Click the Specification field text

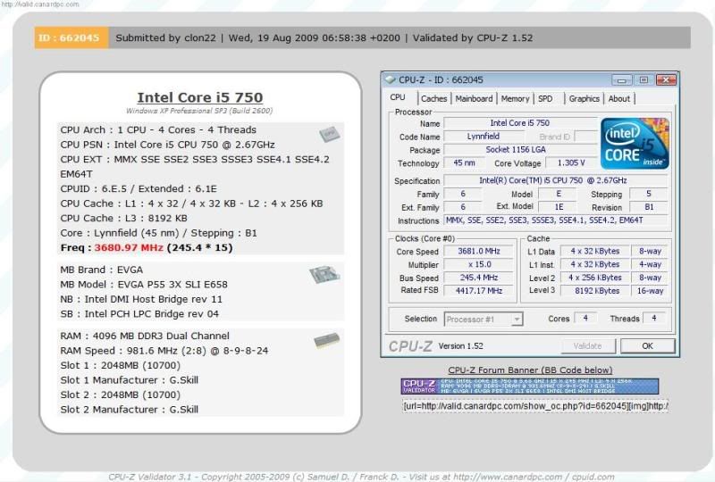[555, 180]
